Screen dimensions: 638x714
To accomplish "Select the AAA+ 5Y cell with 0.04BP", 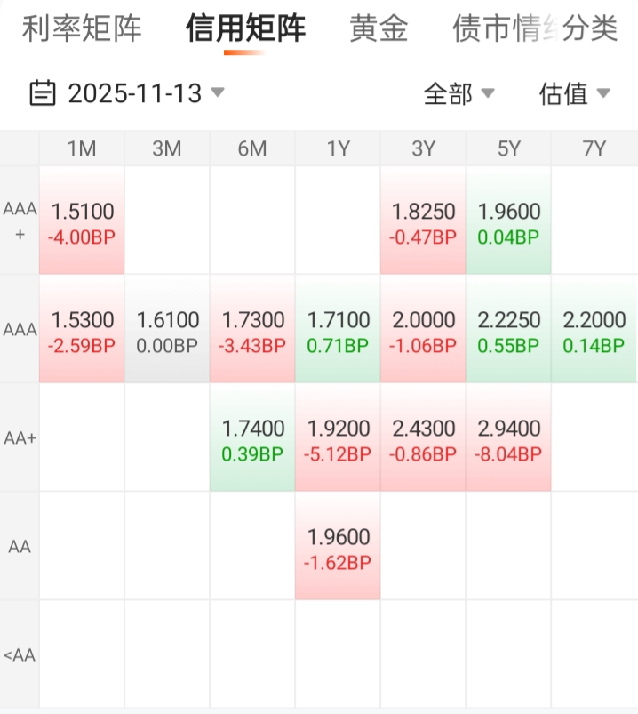I will click(508, 222).
